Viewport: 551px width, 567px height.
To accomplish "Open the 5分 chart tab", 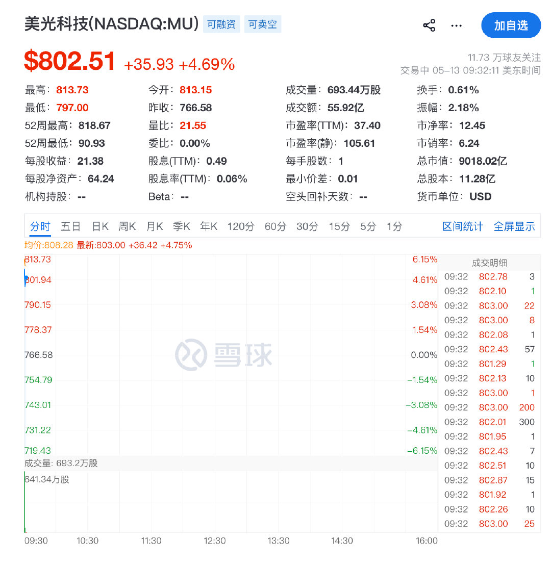I will coord(368,227).
